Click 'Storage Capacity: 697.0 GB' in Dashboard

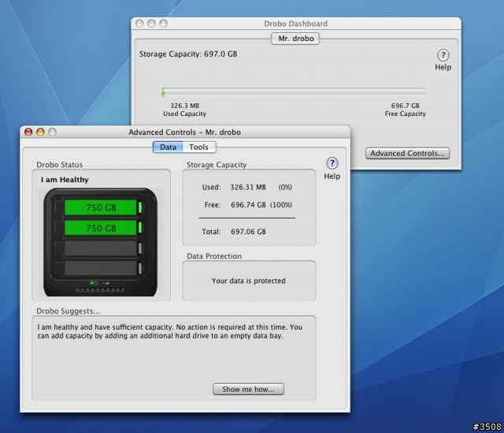coord(188,54)
